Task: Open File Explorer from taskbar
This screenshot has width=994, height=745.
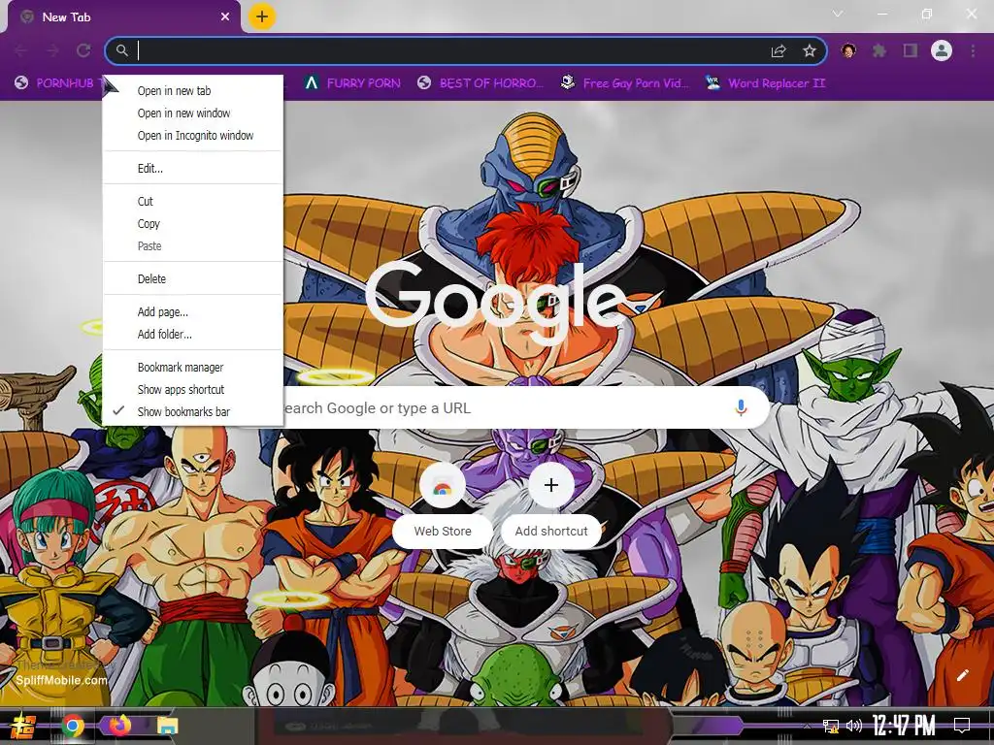Action: click(x=167, y=726)
